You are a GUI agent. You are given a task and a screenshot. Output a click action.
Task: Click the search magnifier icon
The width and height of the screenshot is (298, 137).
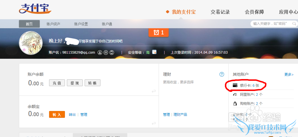click(x=294, y=24)
